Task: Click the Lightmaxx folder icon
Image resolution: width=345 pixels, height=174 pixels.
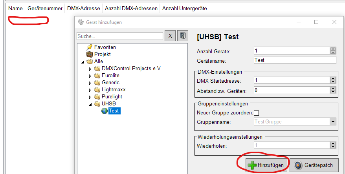Action: coord(97,90)
